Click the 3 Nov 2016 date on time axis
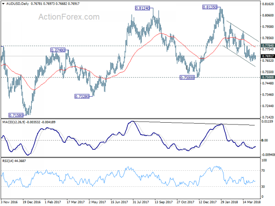The height and width of the screenshot is (206, 275). [x=9, y=202]
